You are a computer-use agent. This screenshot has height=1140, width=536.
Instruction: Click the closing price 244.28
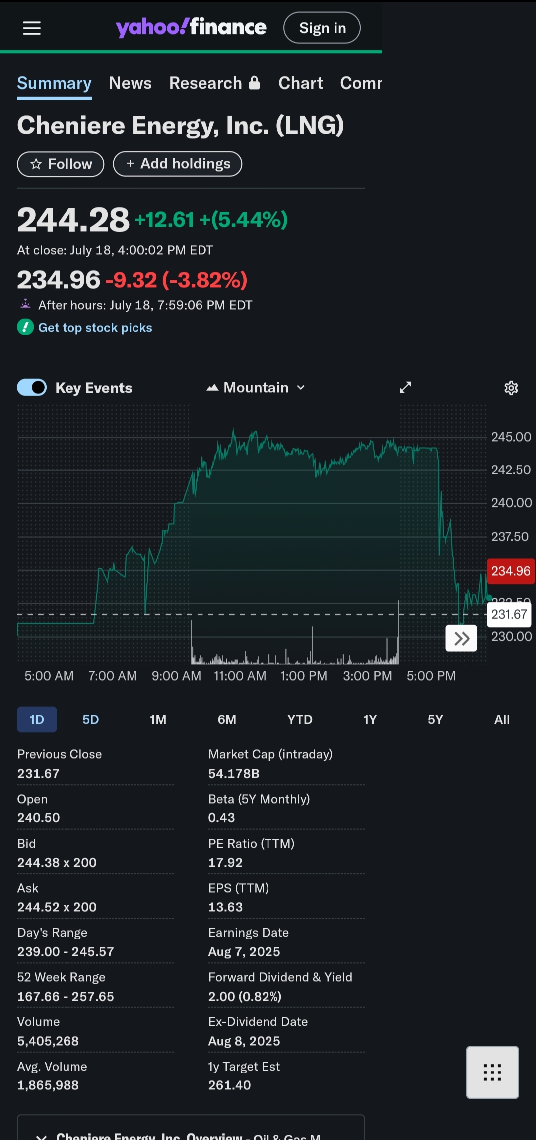pyautogui.click(x=73, y=220)
